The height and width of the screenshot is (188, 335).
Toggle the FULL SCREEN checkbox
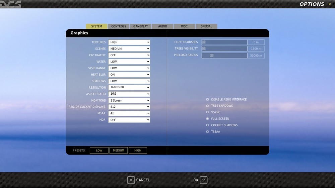tap(207, 119)
